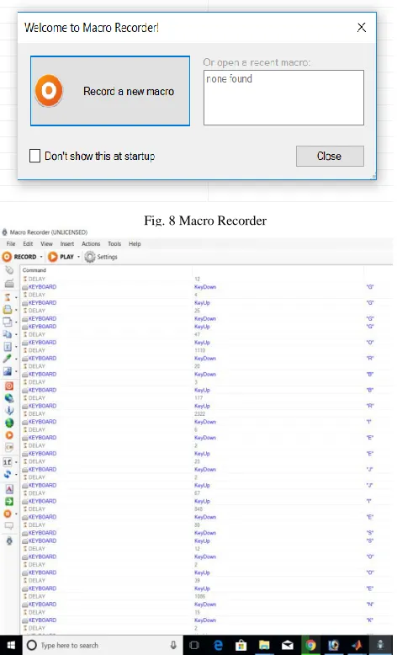Open the Tools menu

[114, 243]
